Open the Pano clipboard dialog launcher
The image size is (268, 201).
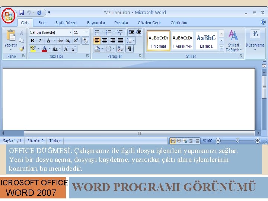tap(23, 56)
